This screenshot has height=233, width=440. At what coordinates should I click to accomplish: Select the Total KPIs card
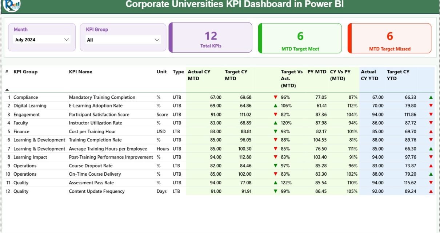point(211,38)
